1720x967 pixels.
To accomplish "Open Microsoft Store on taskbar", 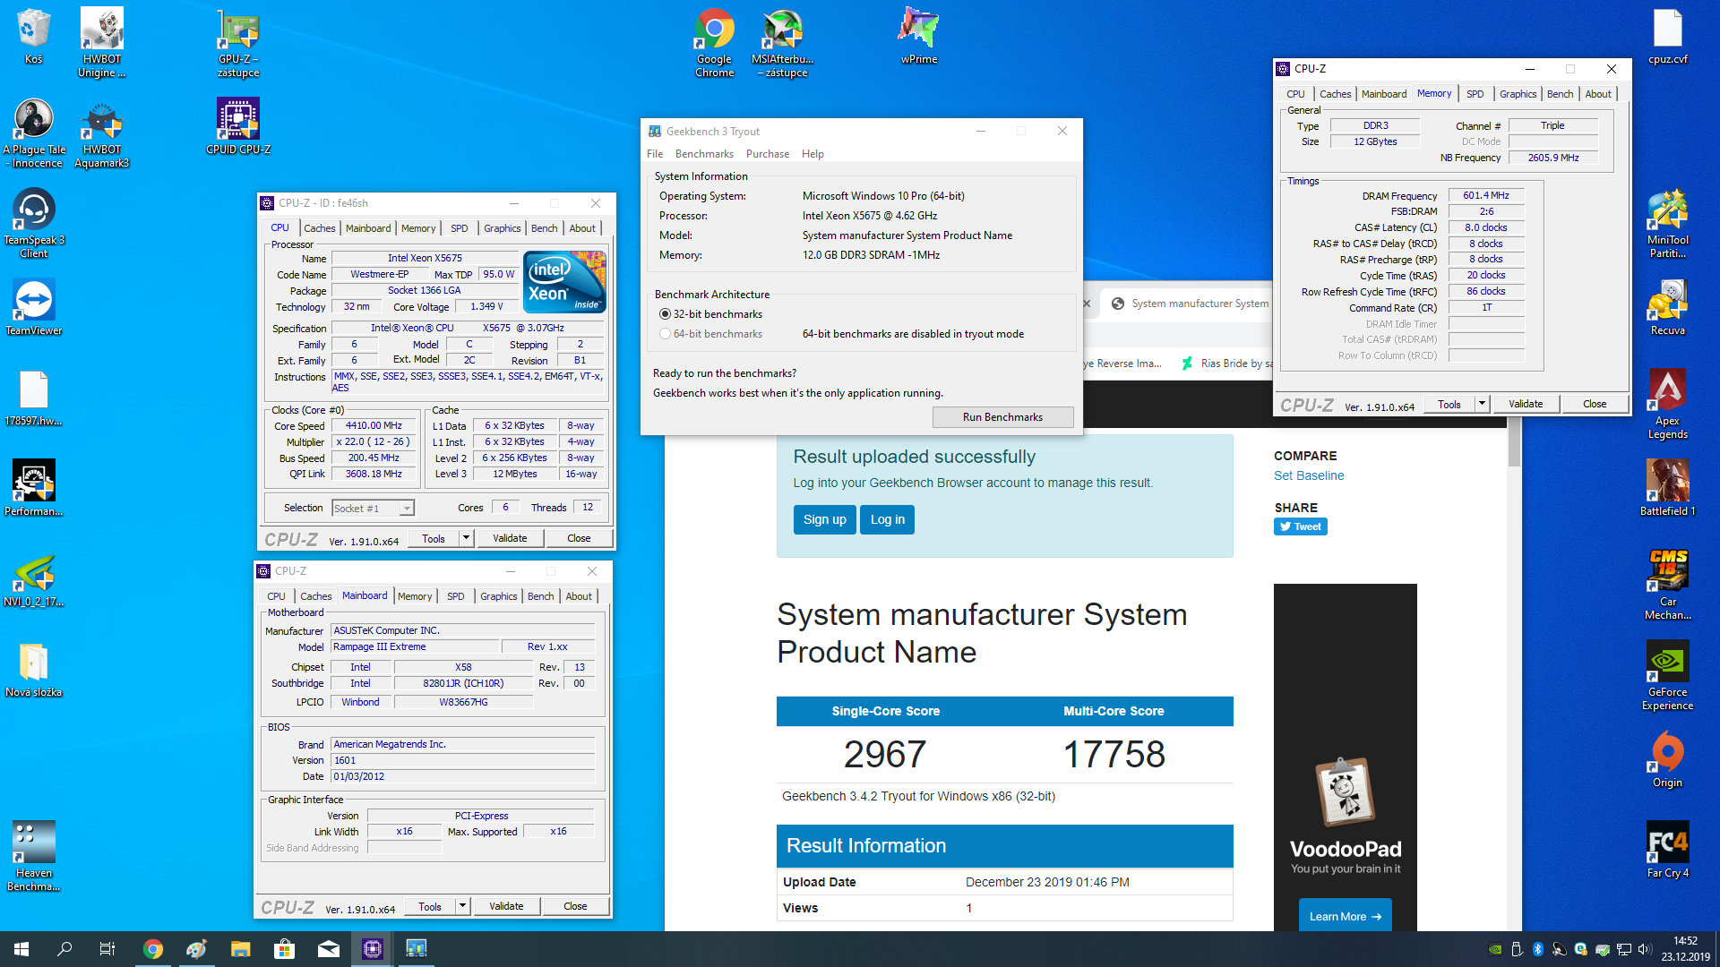I will (x=285, y=949).
